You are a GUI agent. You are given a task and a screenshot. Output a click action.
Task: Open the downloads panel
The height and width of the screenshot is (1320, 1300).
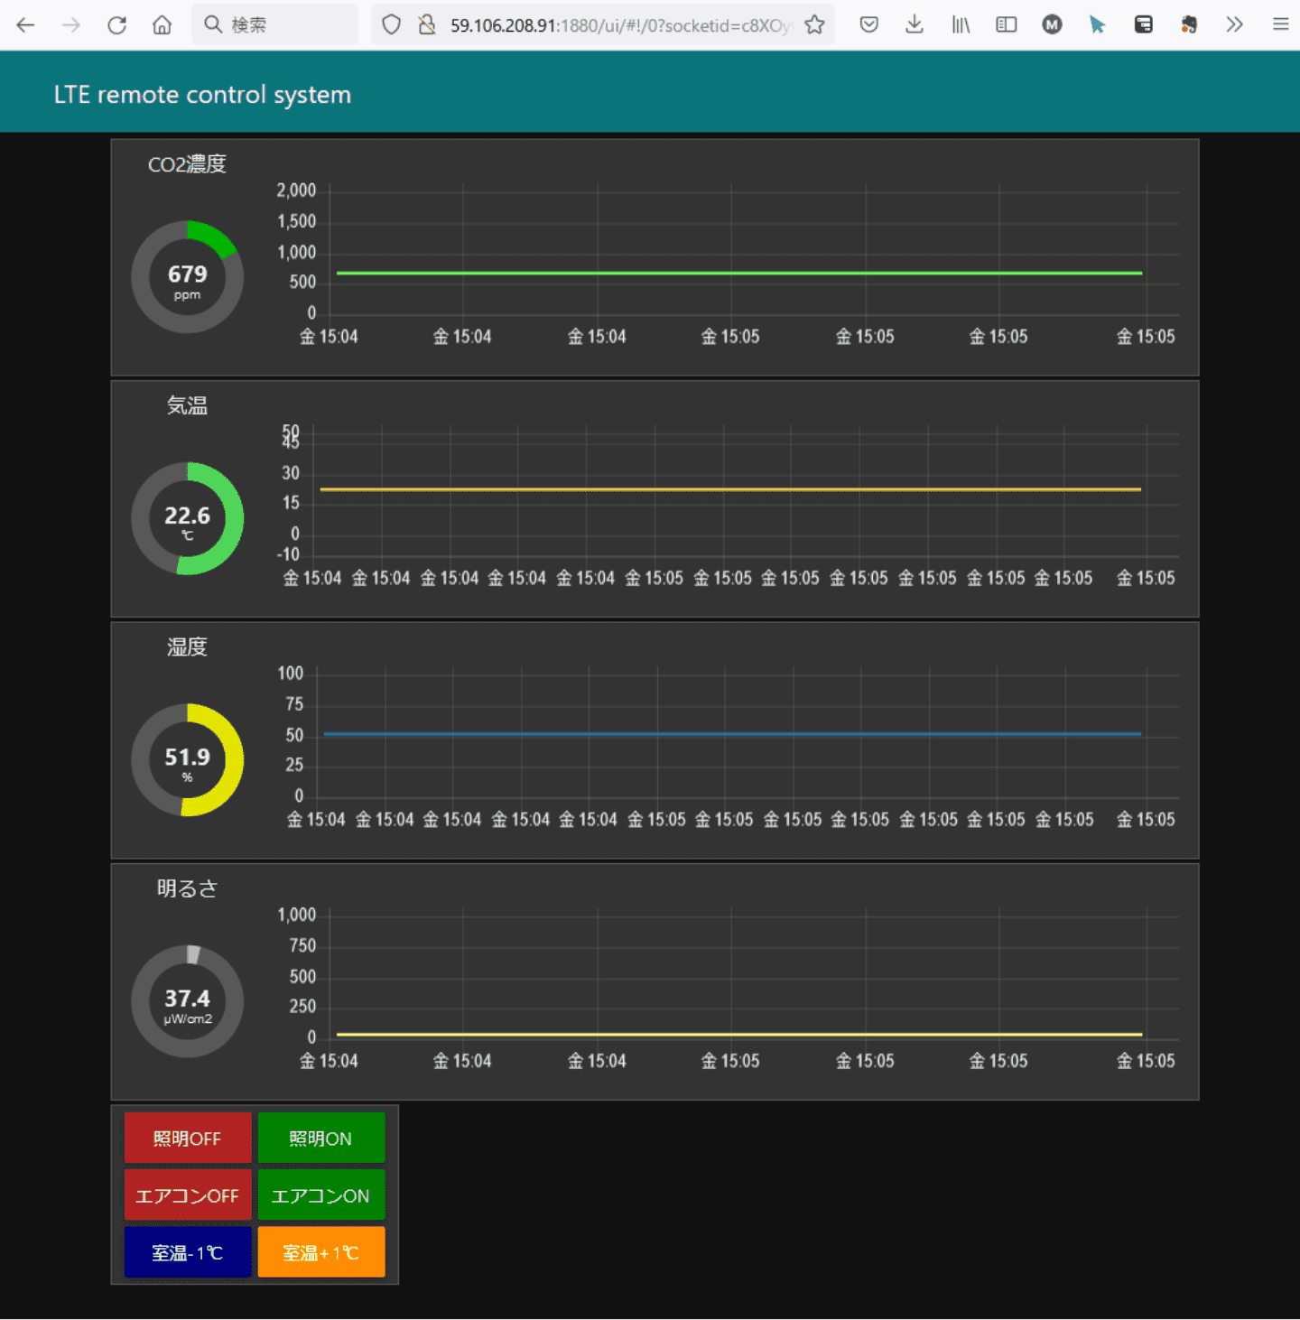tap(915, 25)
